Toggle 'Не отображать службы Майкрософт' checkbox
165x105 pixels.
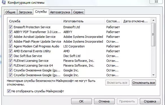[9, 91]
